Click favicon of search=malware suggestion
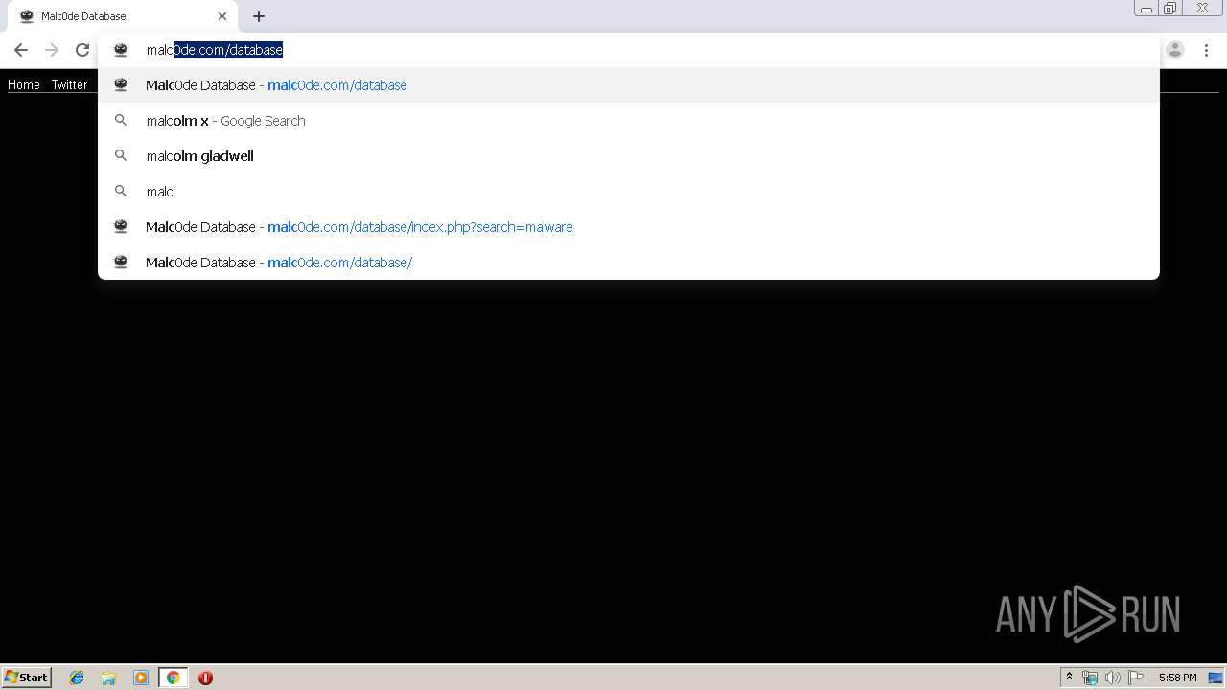 click(x=121, y=226)
